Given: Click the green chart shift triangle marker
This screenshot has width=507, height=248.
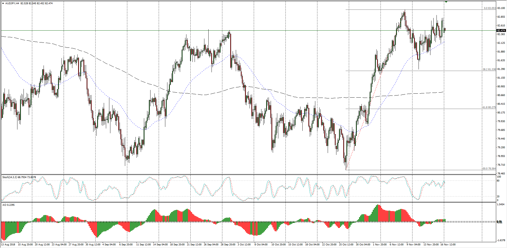Looking at the screenshot, I should click(446, 2).
